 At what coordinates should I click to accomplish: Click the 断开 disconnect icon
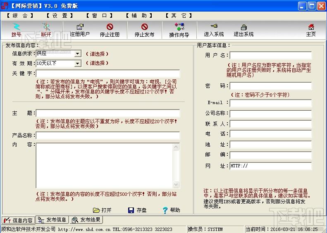tap(46, 27)
